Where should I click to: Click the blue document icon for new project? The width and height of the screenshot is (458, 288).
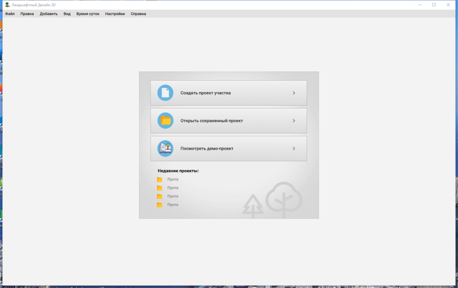click(x=165, y=93)
